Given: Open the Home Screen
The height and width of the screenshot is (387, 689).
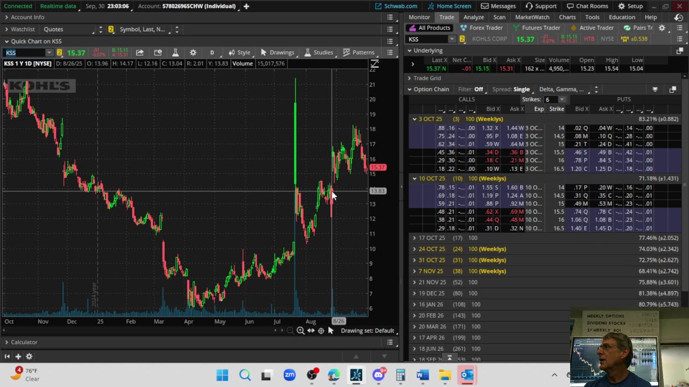Looking at the screenshot, I should coord(449,6).
